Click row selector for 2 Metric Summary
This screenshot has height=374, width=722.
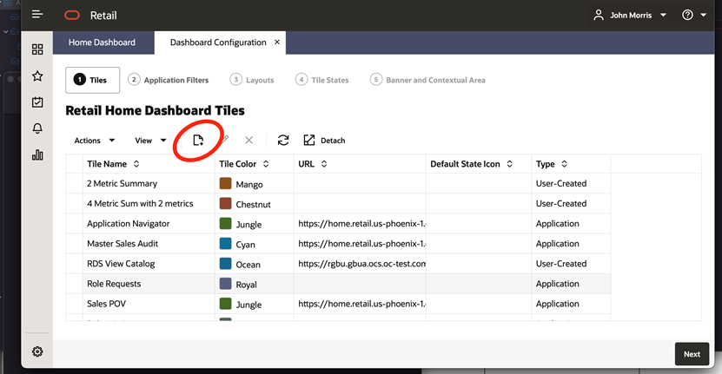74,184
